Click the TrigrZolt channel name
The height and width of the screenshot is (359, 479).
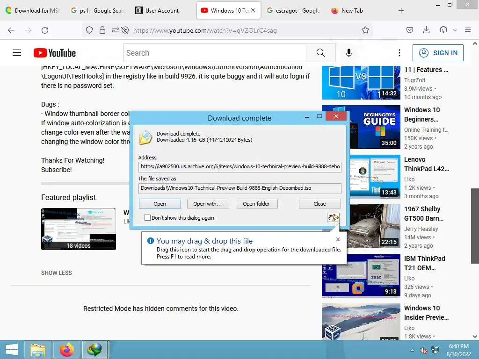click(x=414, y=80)
